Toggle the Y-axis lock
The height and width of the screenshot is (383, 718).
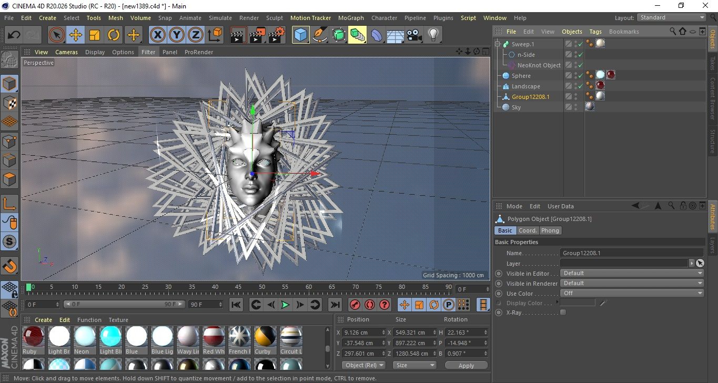pyautogui.click(x=177, y=35)
